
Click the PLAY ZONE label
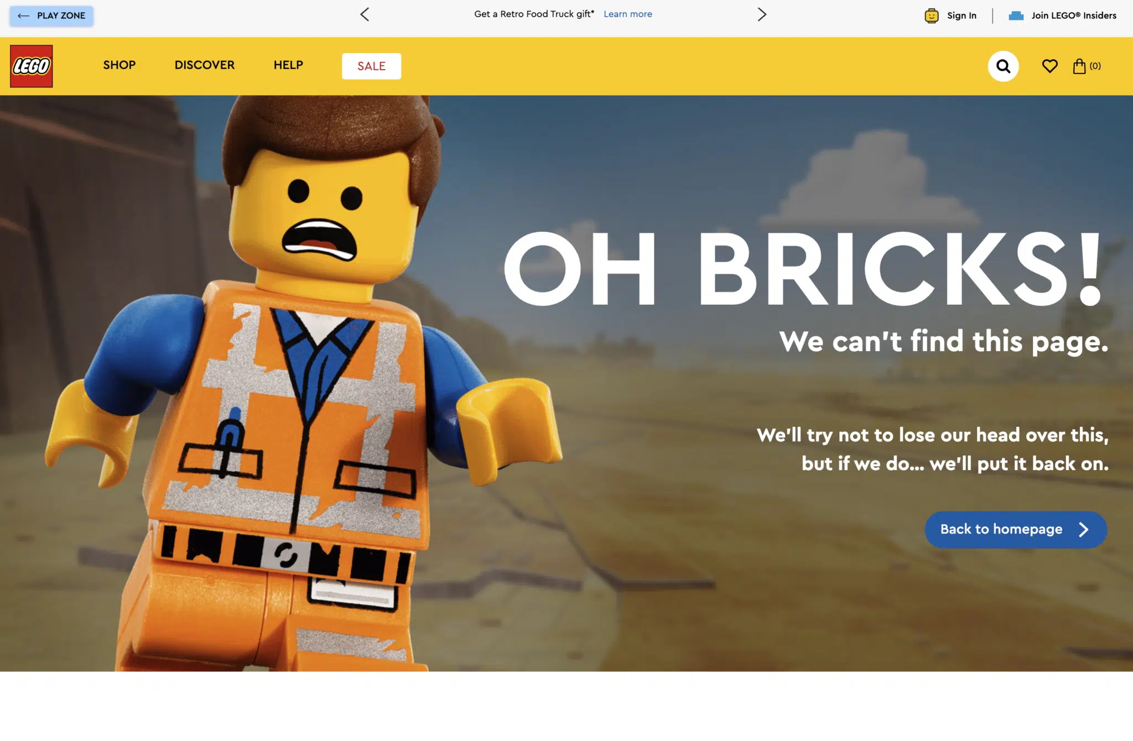[61, 16]
